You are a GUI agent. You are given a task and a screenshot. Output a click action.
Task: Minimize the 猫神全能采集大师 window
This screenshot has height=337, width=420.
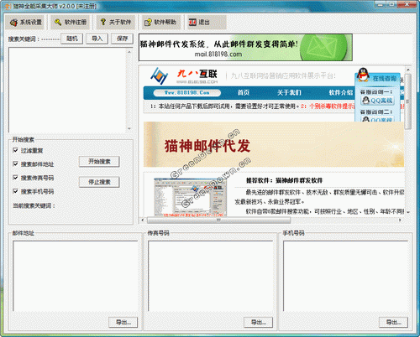click(x=381, y=4)
